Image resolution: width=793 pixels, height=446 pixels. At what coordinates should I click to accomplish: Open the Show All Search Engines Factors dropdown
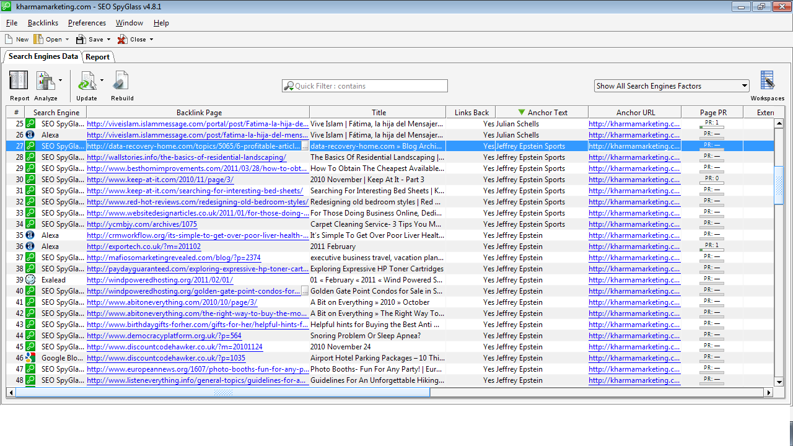click(x=672, y=86)
